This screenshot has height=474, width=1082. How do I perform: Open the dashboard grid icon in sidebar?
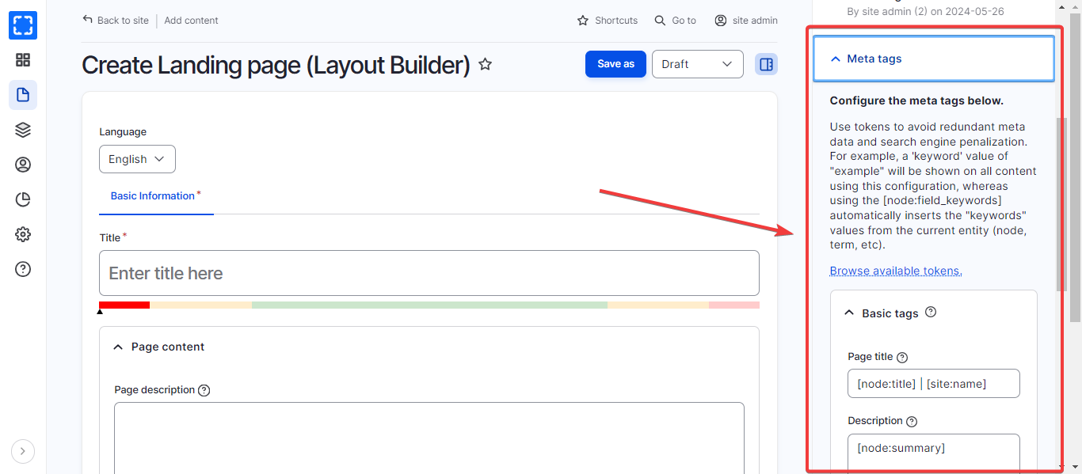(x=23, y=60)
